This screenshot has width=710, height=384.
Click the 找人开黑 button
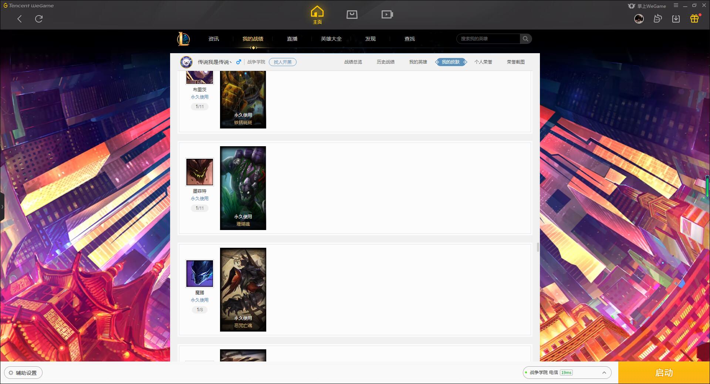tap(283, 62)
